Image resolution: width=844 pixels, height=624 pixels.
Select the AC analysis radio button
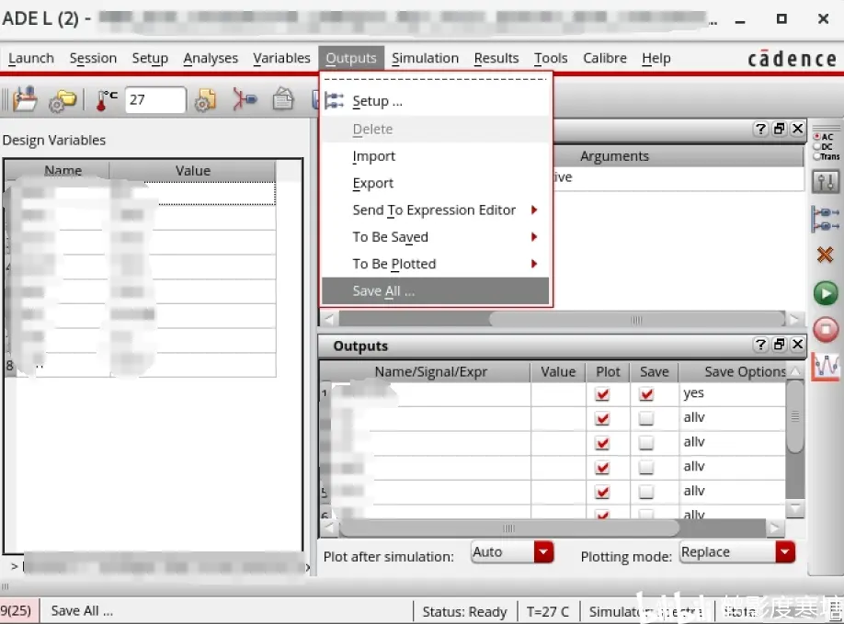click(816, 137)
